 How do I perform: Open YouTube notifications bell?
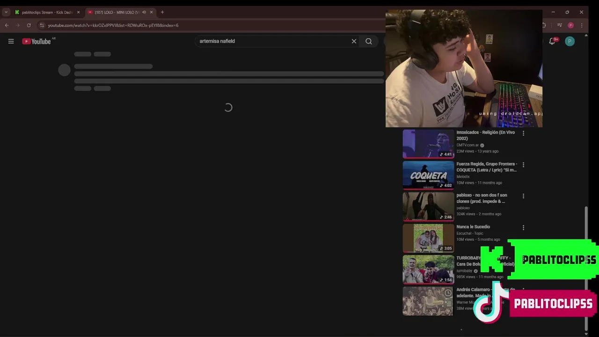552,41
